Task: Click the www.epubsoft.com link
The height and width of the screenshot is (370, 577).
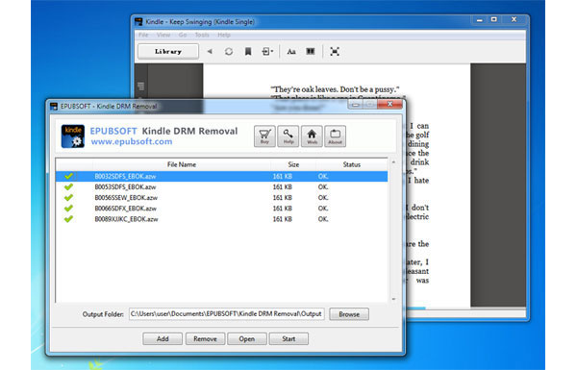Action: [x=132, y=141]
